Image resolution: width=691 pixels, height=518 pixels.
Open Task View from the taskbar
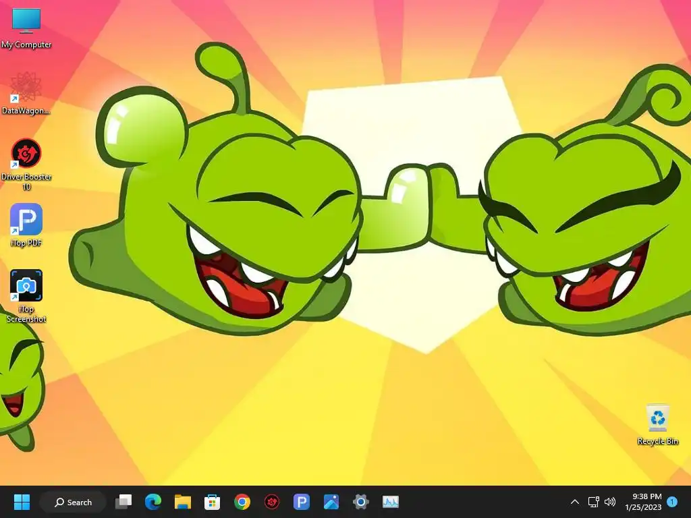(123, 502)
